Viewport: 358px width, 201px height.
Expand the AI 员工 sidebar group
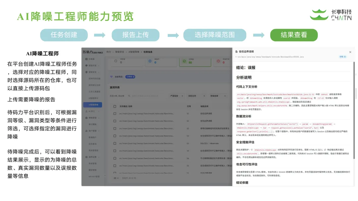point(99,111)
